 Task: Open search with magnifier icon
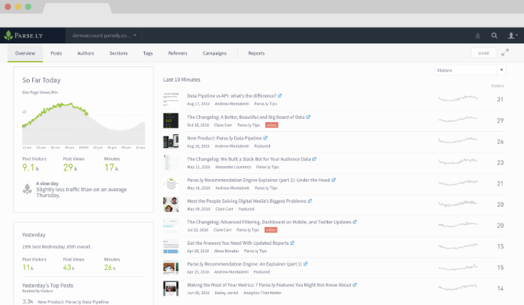[494, 35]
